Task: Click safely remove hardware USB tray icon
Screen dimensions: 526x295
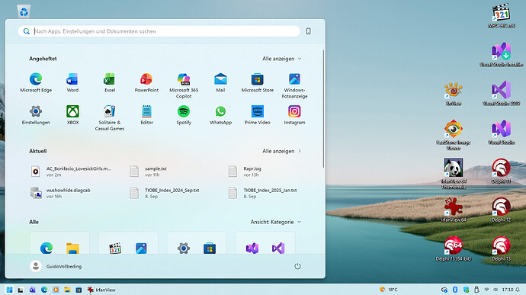Action: [x=476, y=290]
